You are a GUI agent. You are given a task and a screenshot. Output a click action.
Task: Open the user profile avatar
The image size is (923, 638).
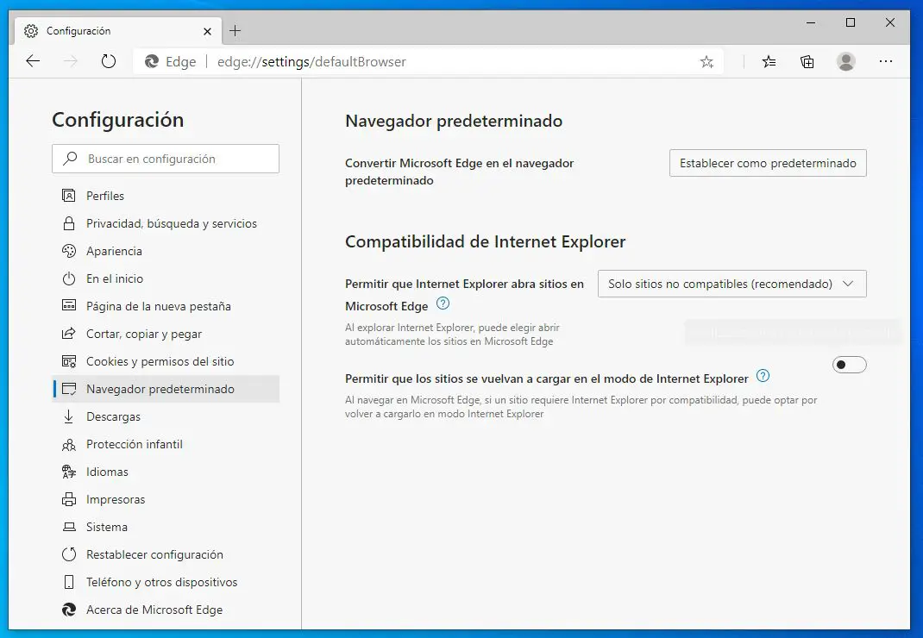[x=846, y=61]
